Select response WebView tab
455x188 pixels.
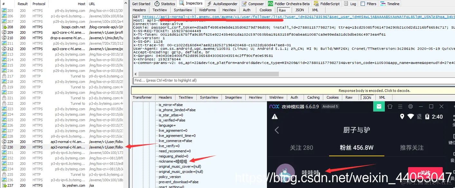[276, 97]
